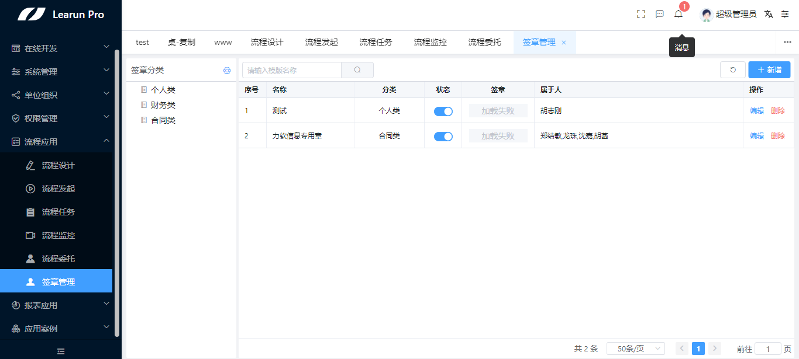Screen dimensions: 799x359
Task: Click the collapse icon at sidebar bottom
Action: tap(60, 350)
